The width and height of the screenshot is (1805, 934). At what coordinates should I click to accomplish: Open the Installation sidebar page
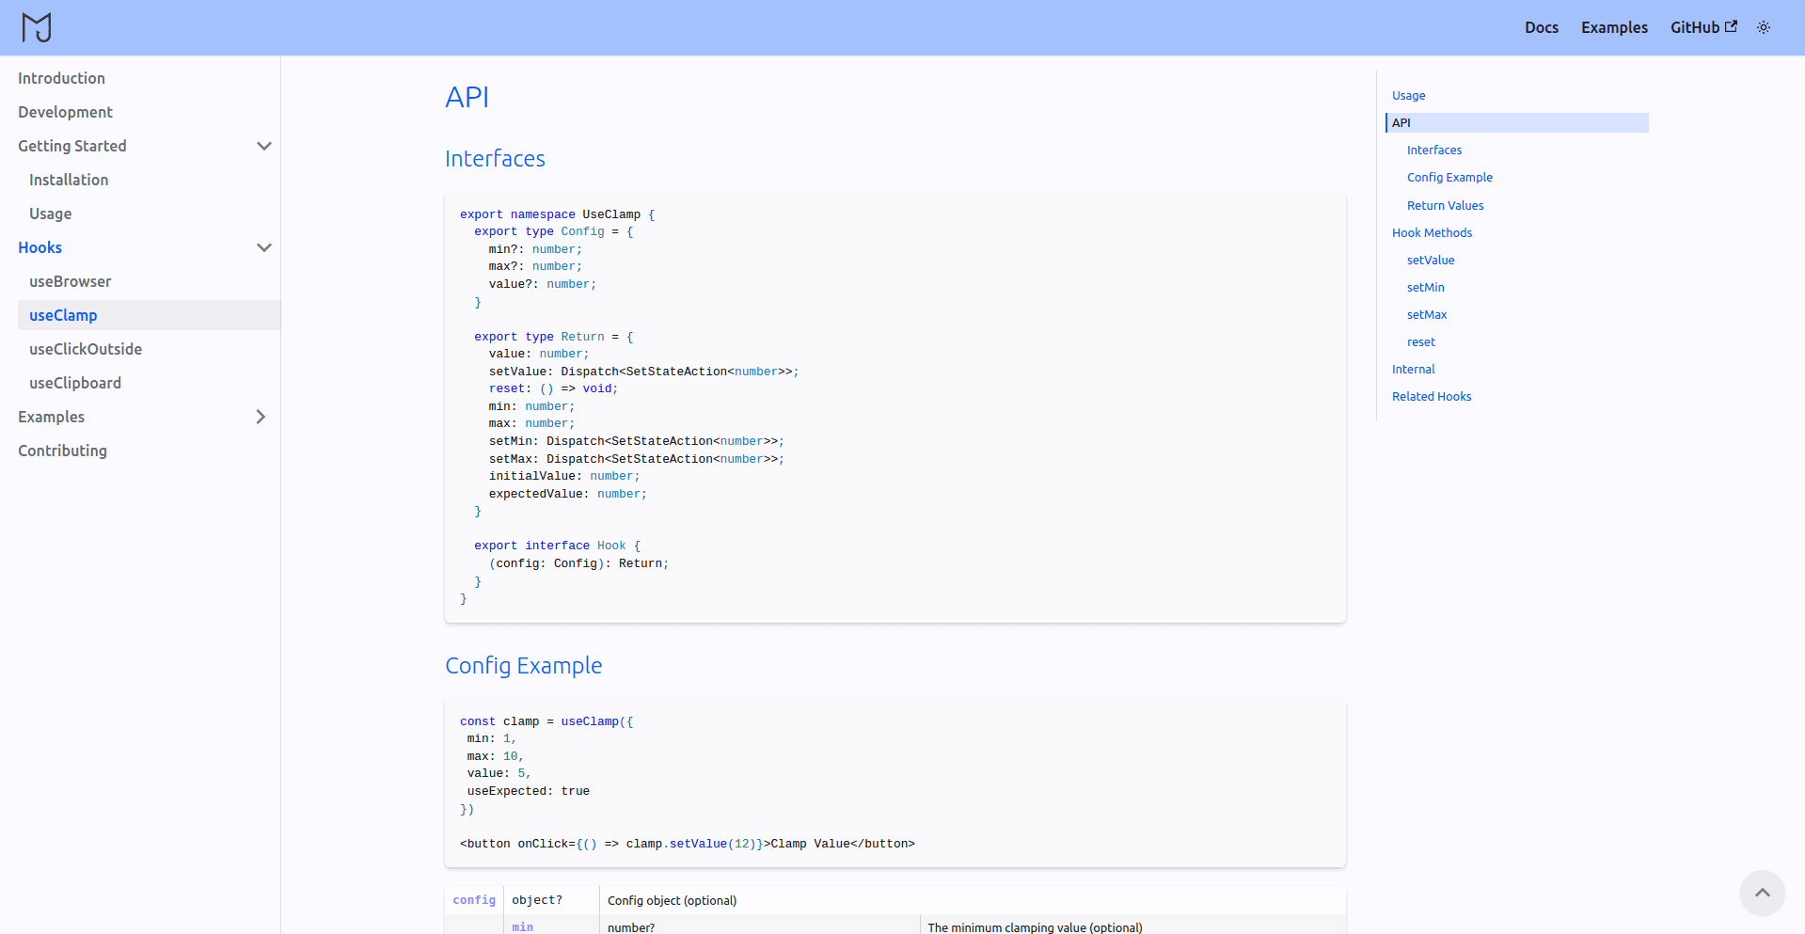69,180
